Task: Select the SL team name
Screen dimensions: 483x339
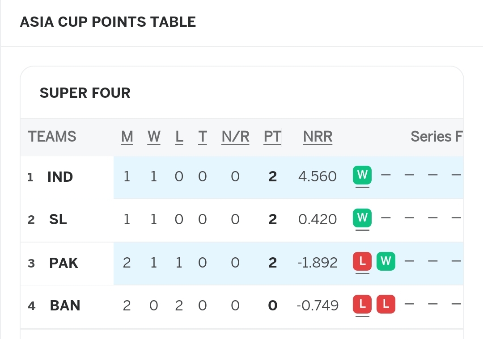Action: [58, 219]
